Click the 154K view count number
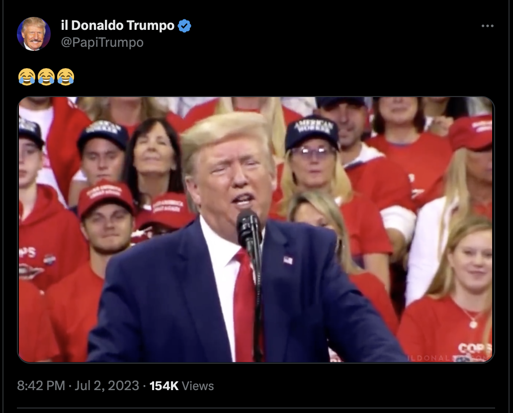 pyautogui.click(x=164, y=386)
